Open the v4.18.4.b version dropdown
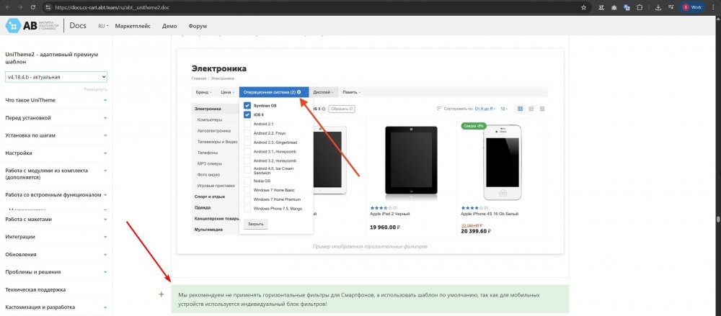 56,76
